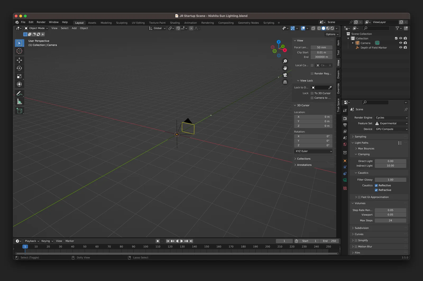Viewport: 423px width, 281px height.
Task: Switch to orthographic grid view icon
Action: point(285,82)
